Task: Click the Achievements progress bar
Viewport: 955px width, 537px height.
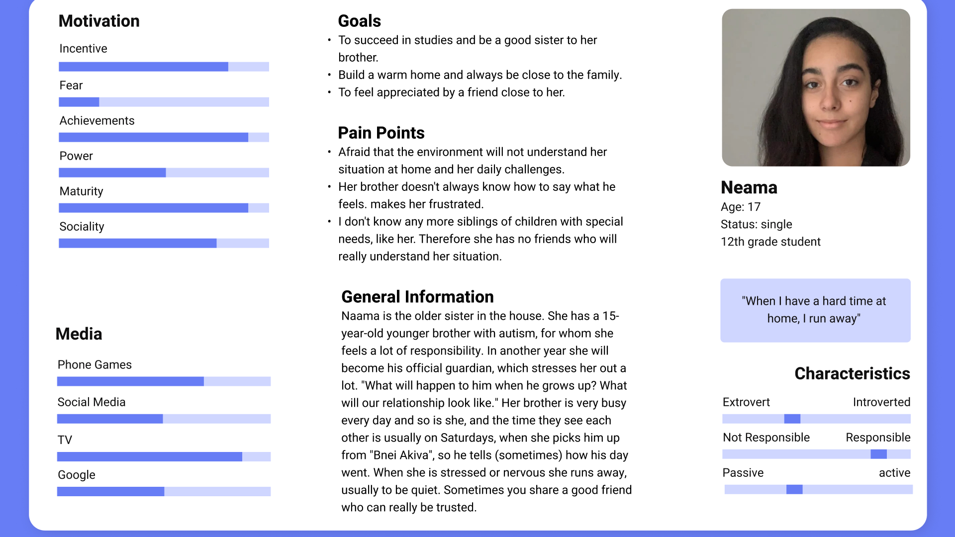Action: click(164, 137)
